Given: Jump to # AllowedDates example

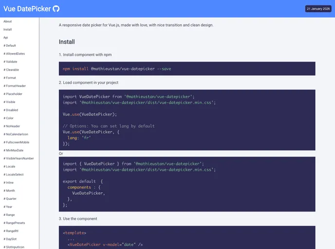Looking at the screenshot, I should 14,53.
